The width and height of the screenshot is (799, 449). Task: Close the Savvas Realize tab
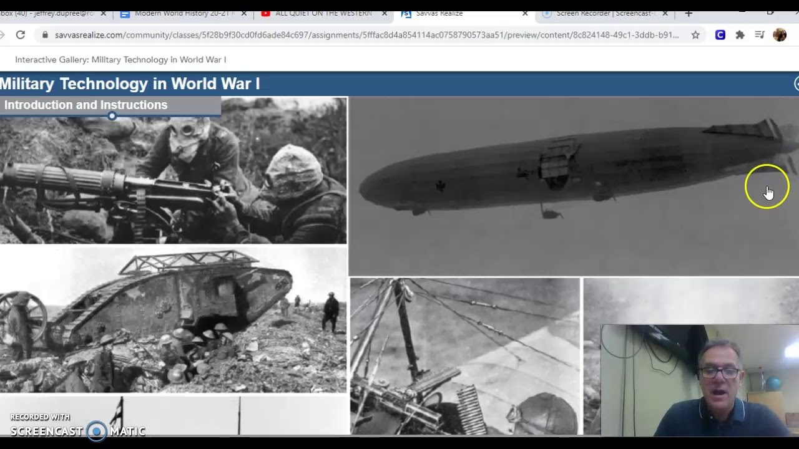coord(525,13)
